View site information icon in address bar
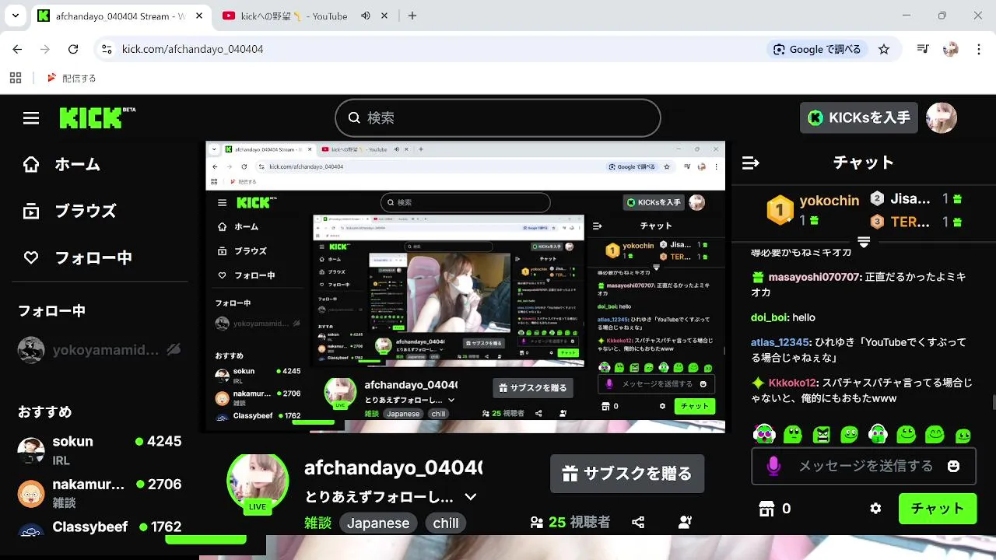Screen dimensions: 996x560 pos(107,49)
